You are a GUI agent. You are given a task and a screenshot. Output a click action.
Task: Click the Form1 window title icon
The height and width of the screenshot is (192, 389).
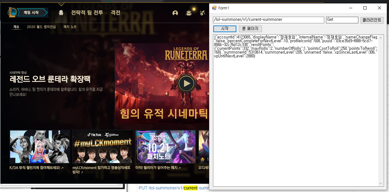(x=214, y=8)
